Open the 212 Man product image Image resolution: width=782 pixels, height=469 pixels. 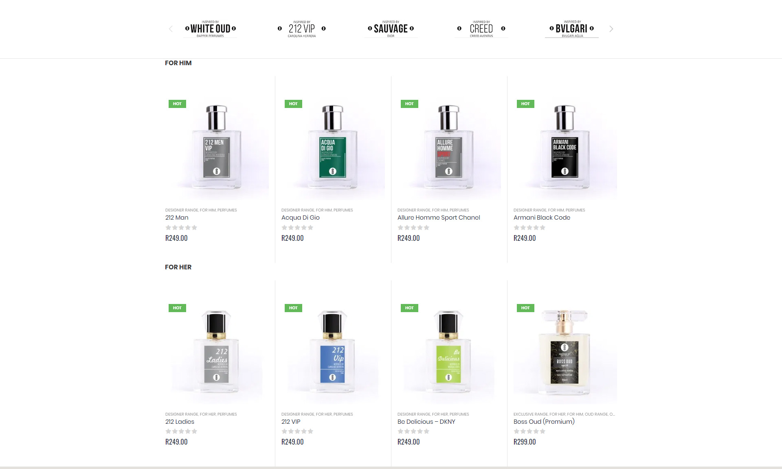pos(217,148)
